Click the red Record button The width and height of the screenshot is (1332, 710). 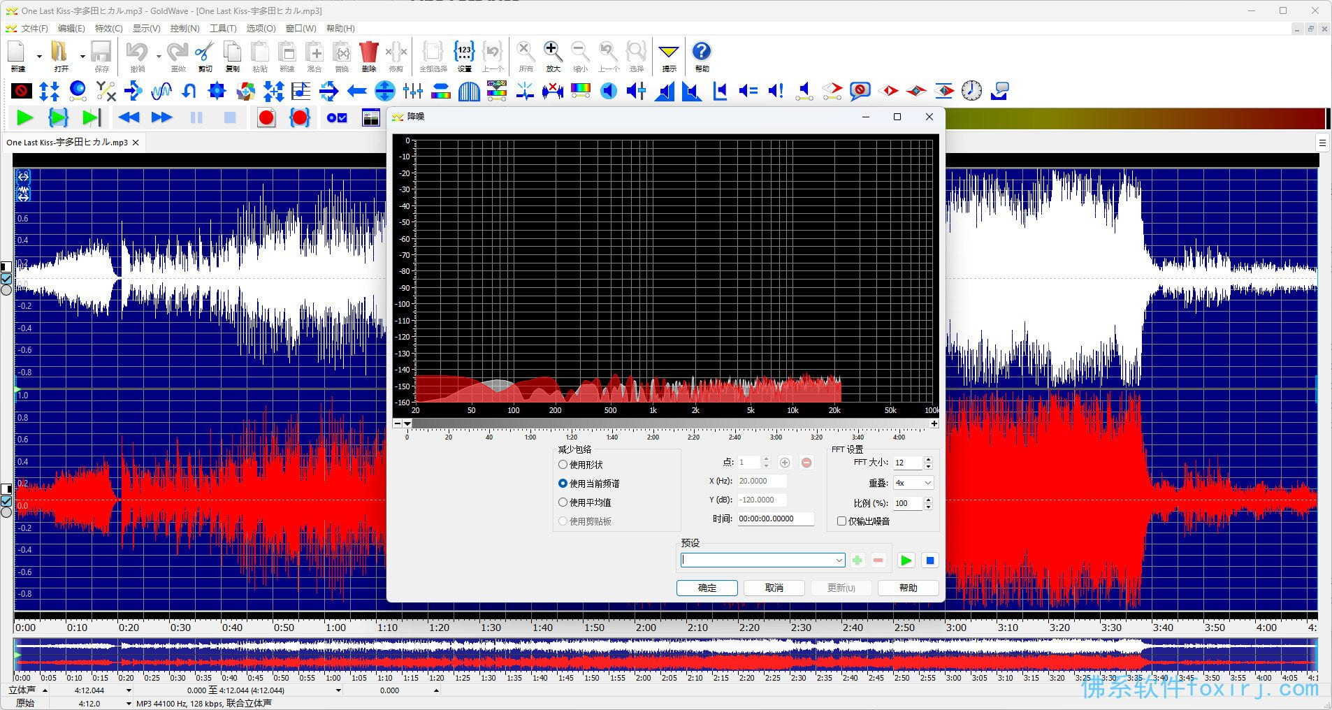266,117
